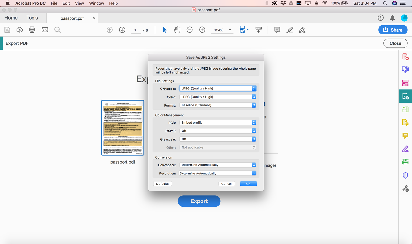Open the File menu
Viewport: 412px width, 244px height.
click(54, 3)
